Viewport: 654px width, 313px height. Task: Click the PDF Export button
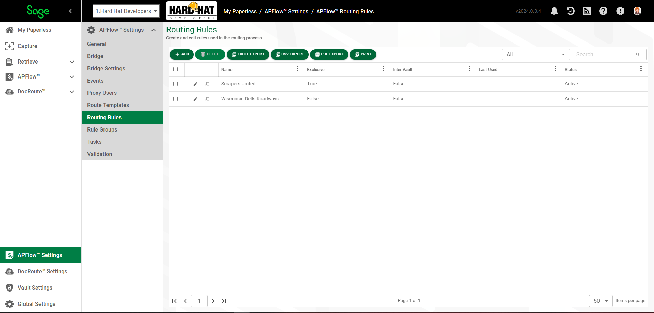tap(329, 54)
